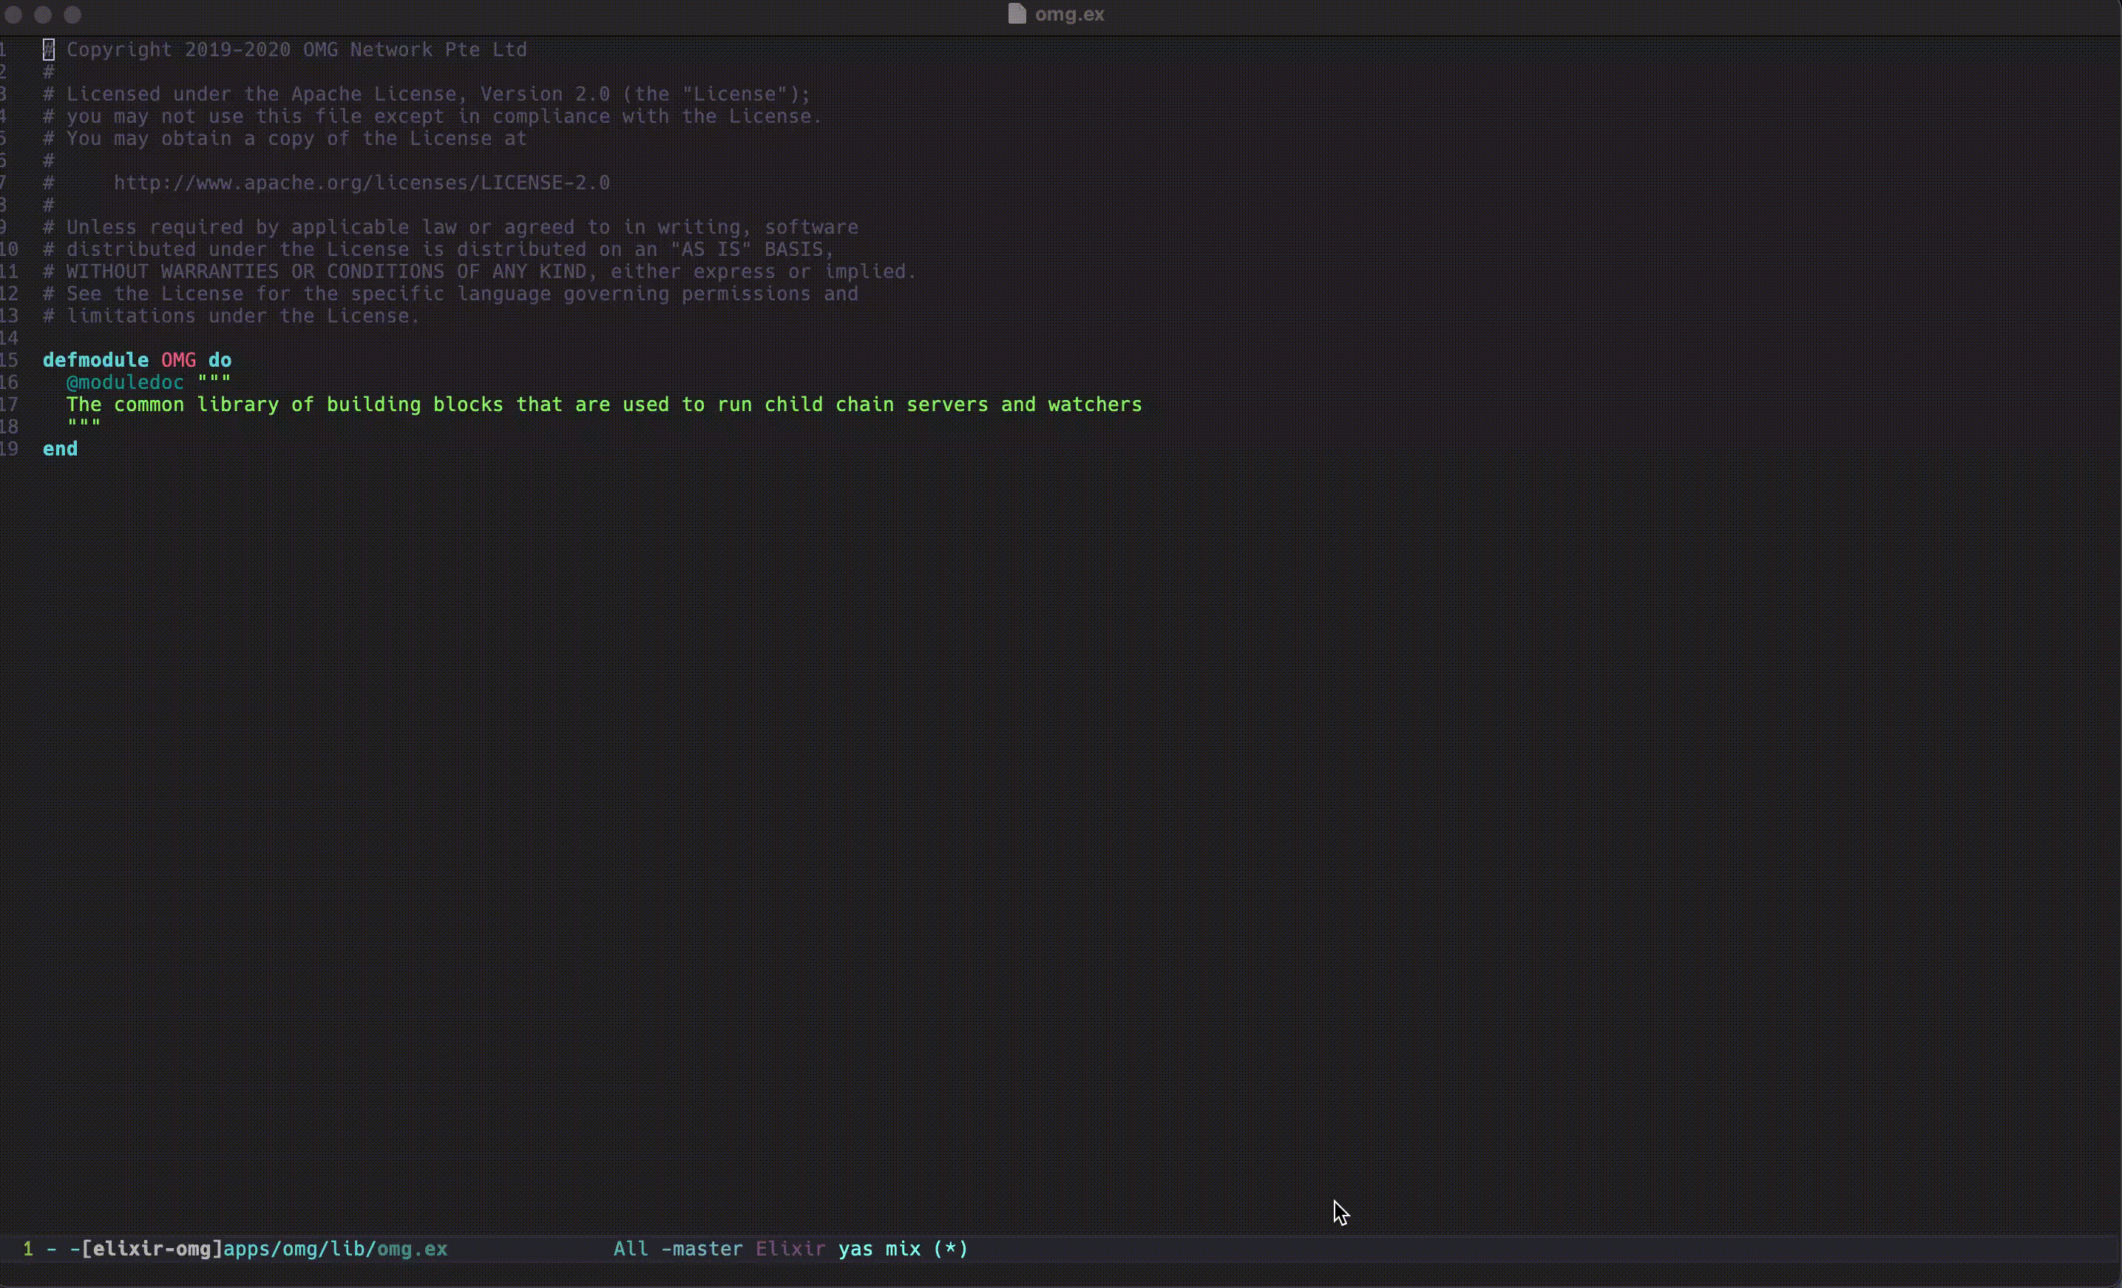Viewport: 2122px width, 1288px height.
Task: Click the yas minor mode indicator
Action: [855, 1250]
